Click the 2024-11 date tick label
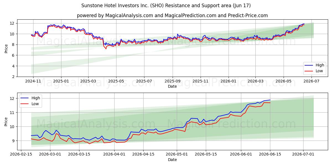Image resolution: width=332 pixels, height=166 pixels. 33,81
